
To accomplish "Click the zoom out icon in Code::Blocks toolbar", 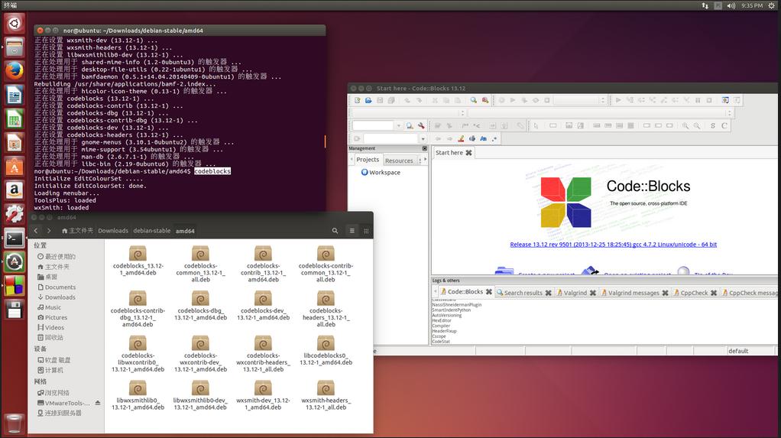I will coord(697,125).
